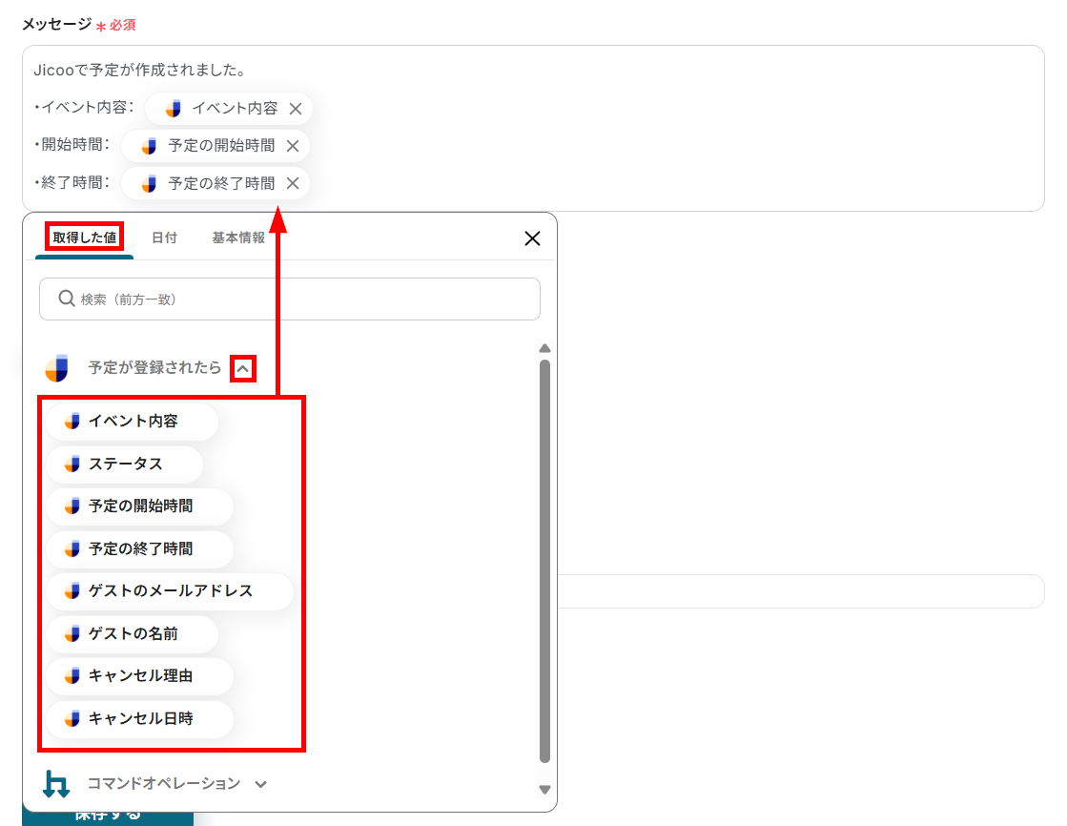The image size is (1067, 826).
Task: Insert the ゲストの名前 value
Action: pyautogui.click(x=133, y=633)
